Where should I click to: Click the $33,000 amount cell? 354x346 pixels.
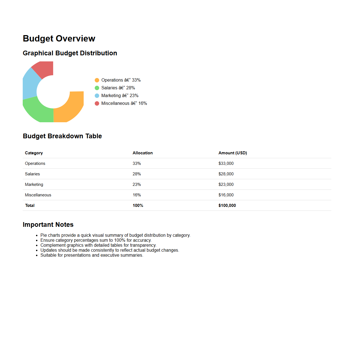(226, 163)
